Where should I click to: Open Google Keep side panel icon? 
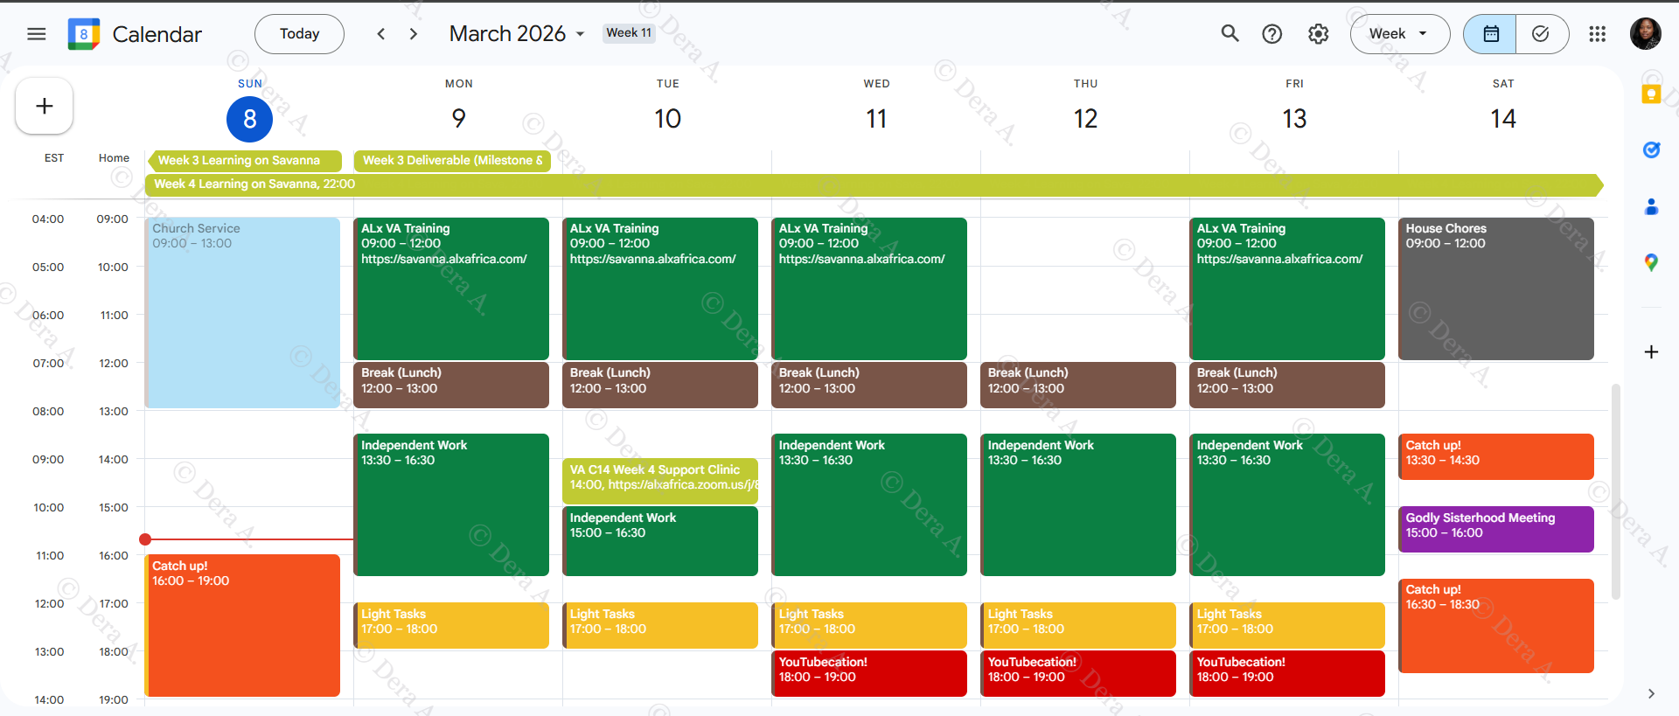pyautogui.click(x=1651, y=94)
